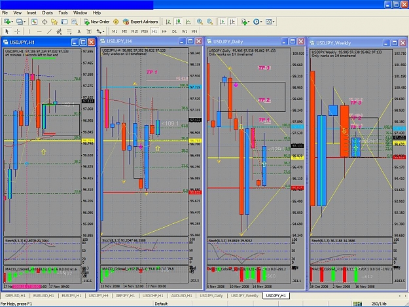
Task: Open the Charts menu
Action: tap(47, 13)
